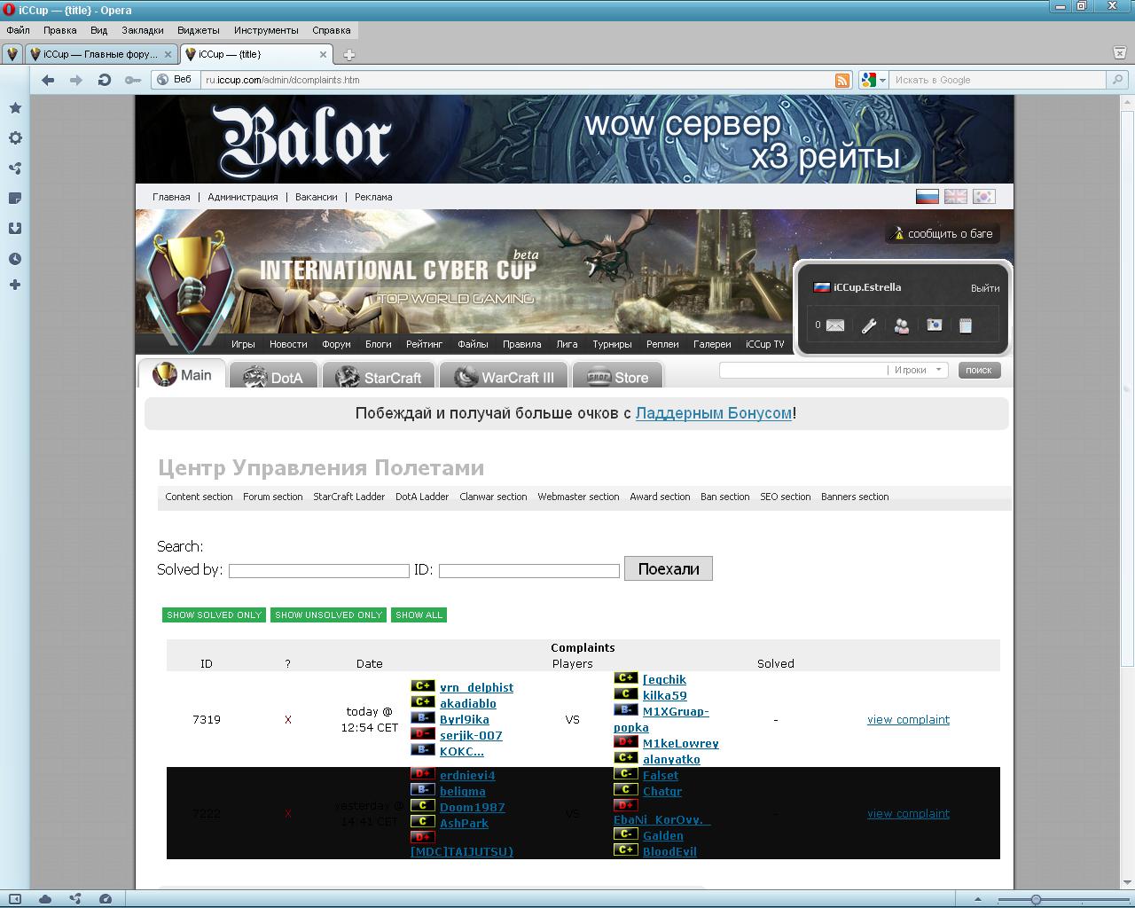Click the SHOW ALL button
The height and width of the screenshot is (908, 1135).
pyautogui.click(x=419, y=614)
